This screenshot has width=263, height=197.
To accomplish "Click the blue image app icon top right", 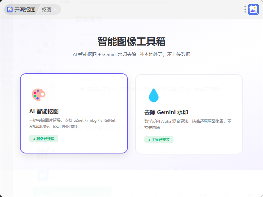I will 253,9.
